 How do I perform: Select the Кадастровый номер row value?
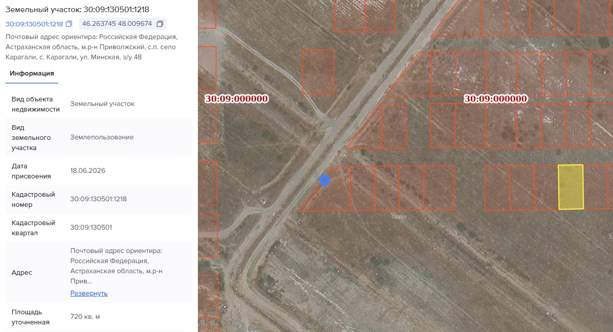pyautogui.click(x=98, y=199)
